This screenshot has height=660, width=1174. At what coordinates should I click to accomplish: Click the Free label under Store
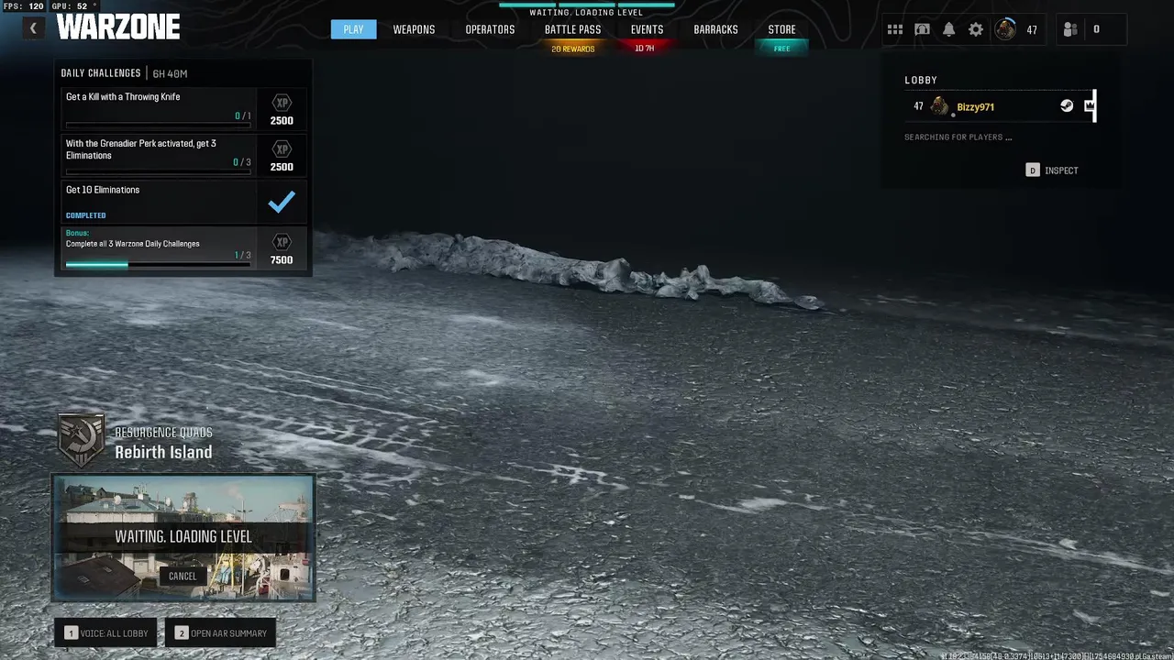[781, 49]
